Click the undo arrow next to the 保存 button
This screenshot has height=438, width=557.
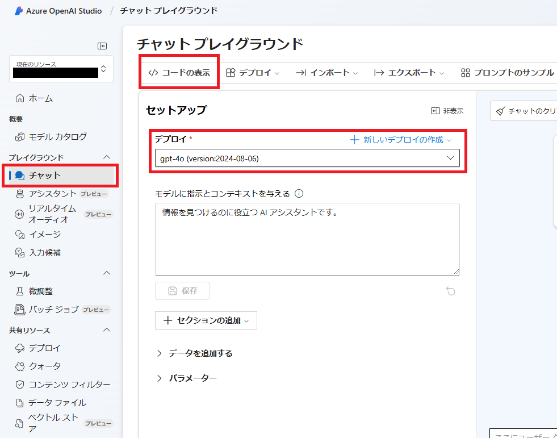click(x=451, y=291)
